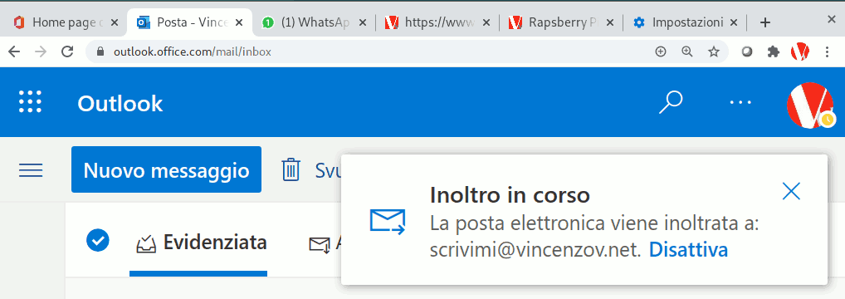Image resolution: width=845 pixels, height=299 pixels.
Task: Close the Impostazioni tab
Action: (x=734, y=22)
